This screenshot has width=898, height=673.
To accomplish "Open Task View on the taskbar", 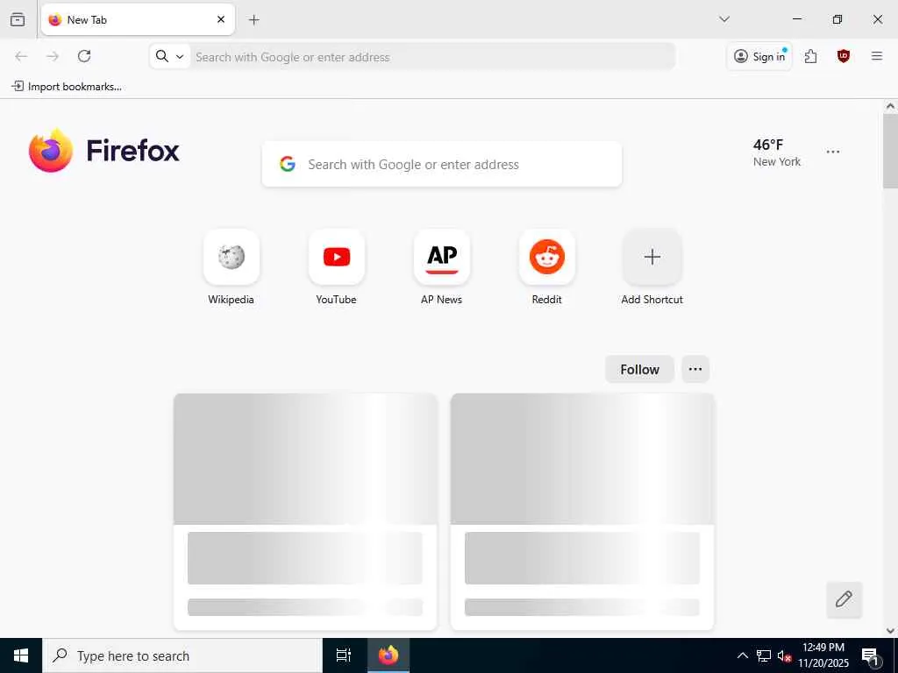I will coord(344,655).
